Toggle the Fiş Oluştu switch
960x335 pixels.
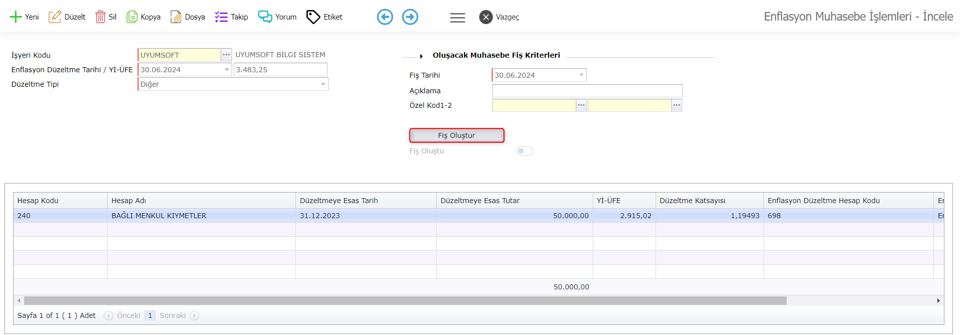point(524,151)
